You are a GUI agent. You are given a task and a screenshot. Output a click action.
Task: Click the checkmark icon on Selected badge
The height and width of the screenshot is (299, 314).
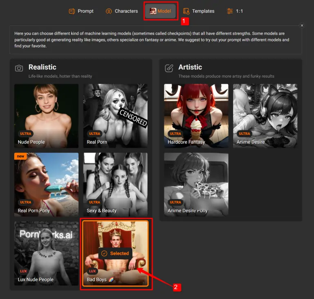click(x=104, y=253)
